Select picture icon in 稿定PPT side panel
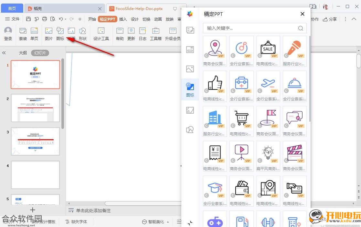The width and height of the screenshot is (361, 227). 190,69
